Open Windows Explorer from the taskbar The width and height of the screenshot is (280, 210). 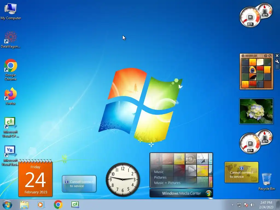24,205
